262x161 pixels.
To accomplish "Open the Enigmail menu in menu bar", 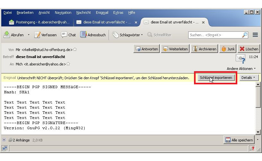I will point(102,13).
